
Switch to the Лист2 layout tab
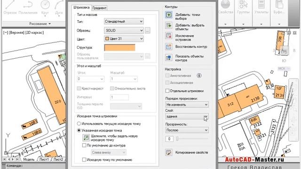click(x=58, y=159)
